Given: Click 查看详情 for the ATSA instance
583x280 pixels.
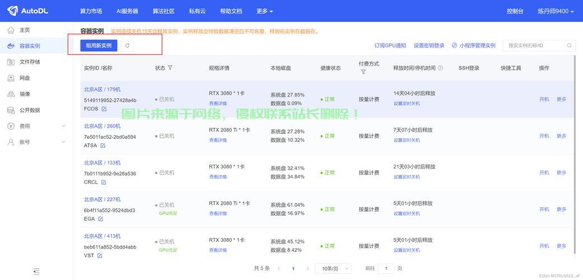Looking at the screenshot, I should (218, 140).
